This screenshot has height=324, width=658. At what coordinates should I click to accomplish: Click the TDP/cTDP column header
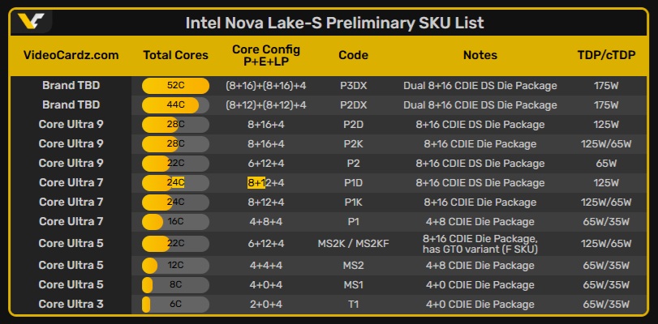[x=606, y=55]
